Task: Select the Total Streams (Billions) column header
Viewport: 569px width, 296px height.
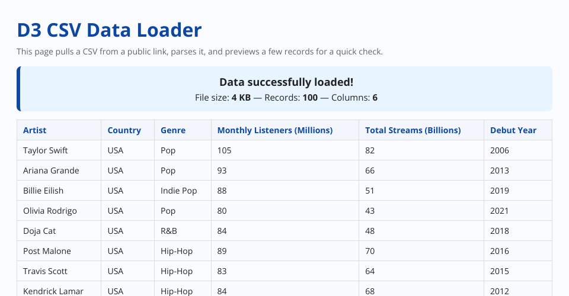Action: [413, 130]
